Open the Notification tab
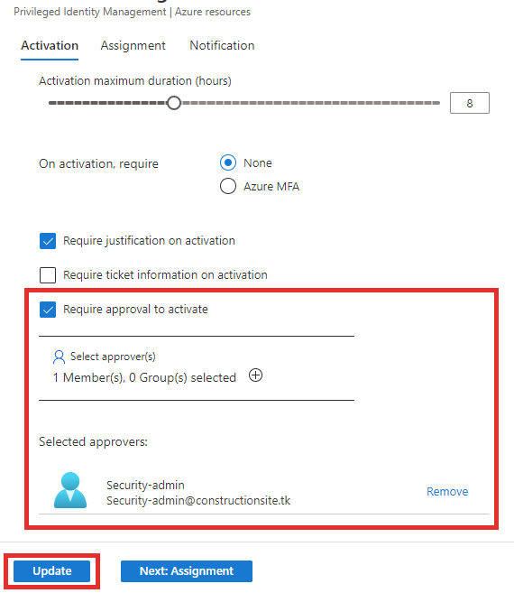The height and width of the screenshot is (593, 514). [x=222, y=45]
